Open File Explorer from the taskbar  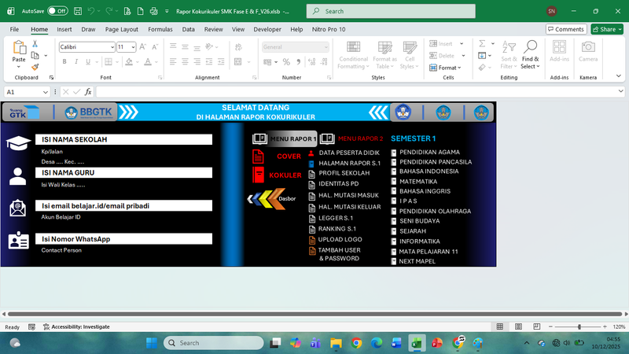[x=336, y=343]
